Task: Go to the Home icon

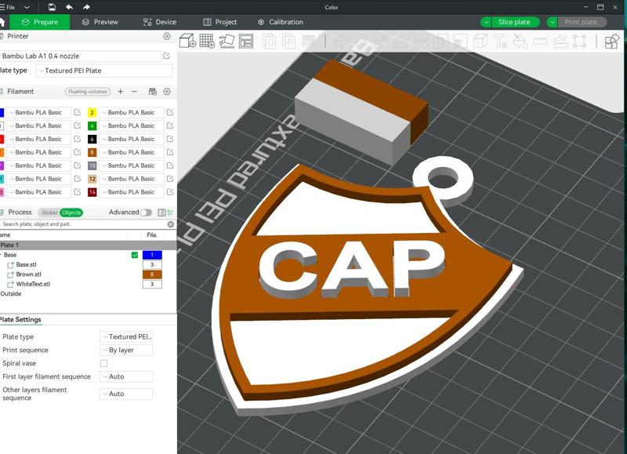Action: [x=2, y=22]
